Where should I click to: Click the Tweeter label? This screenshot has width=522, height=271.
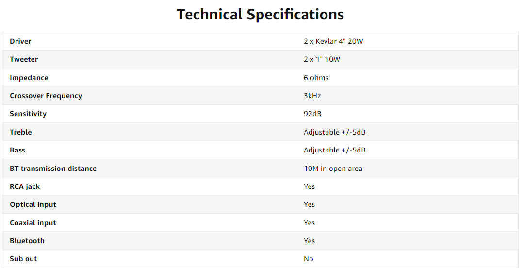tap(24, 59)
